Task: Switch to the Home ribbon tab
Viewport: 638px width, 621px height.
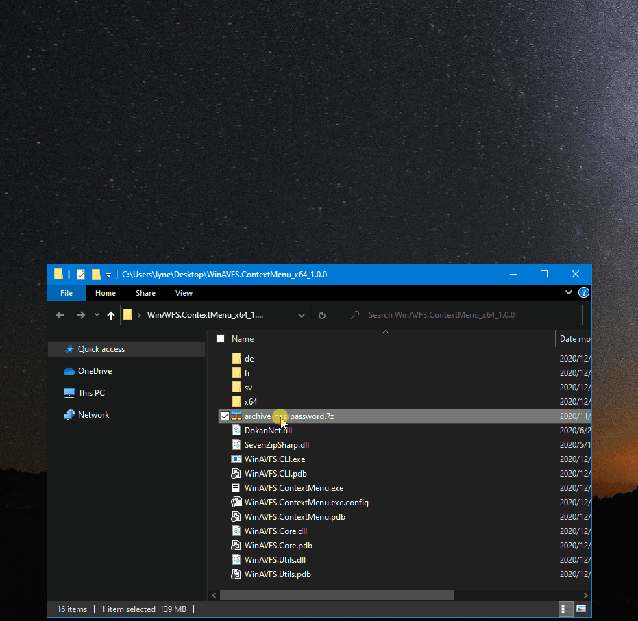Action: [106, 293]
